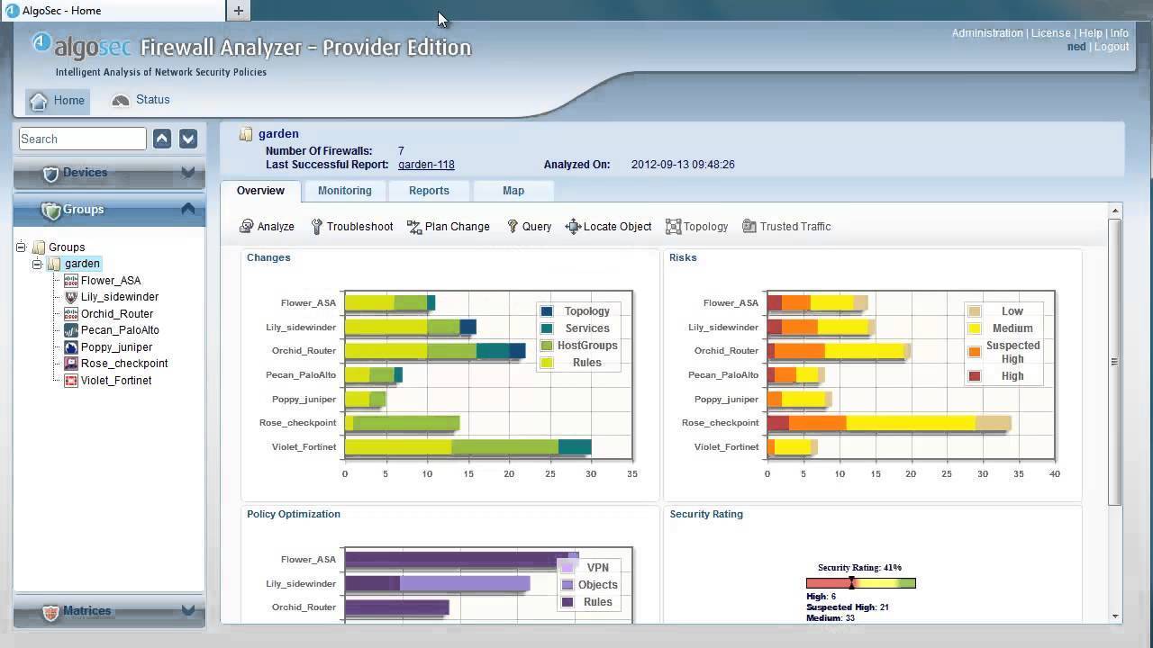This screenshot has height=648, width=1153.
Task: Click the Pecan_PaloAlto device icon
Action: [x=71, y=330]
